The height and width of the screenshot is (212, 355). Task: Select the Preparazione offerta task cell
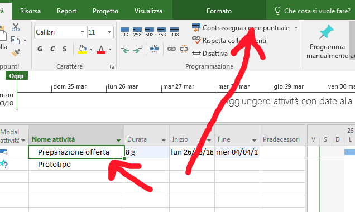(76, 152)
